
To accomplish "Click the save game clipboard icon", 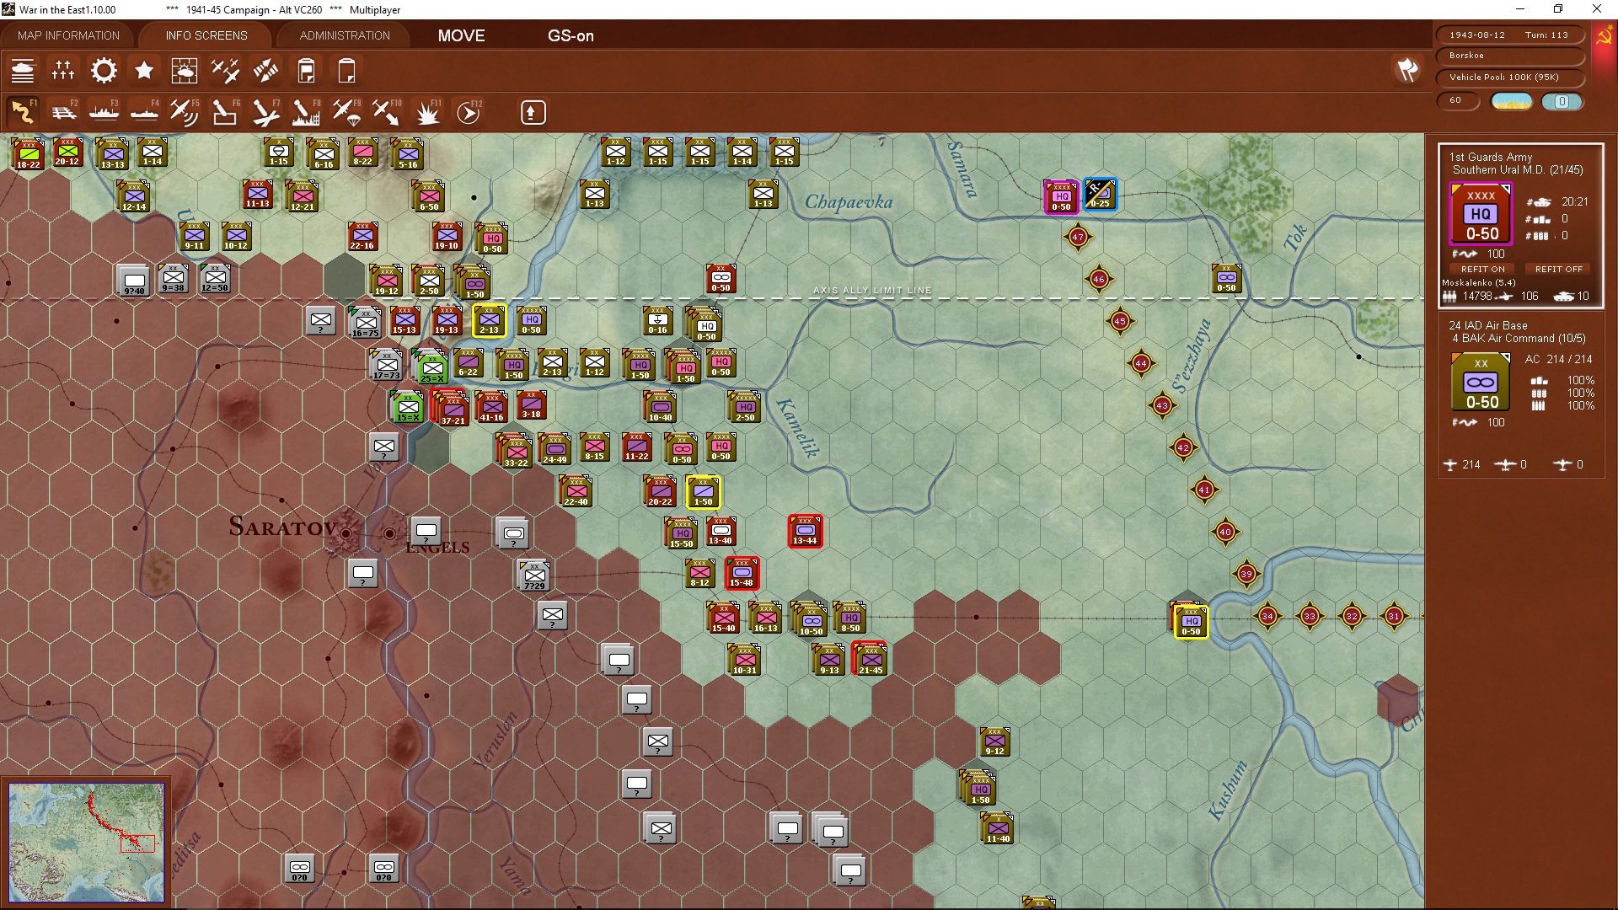I will coord(306,71).
